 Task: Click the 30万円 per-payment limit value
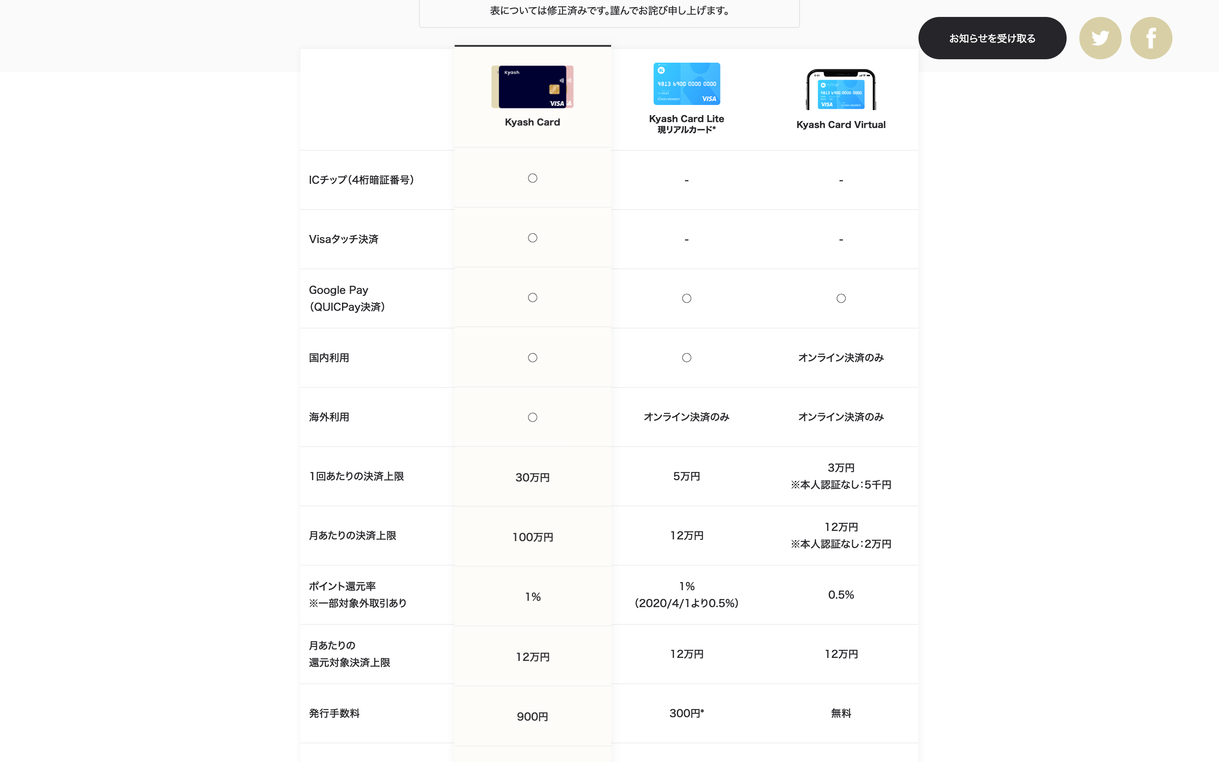532,478
